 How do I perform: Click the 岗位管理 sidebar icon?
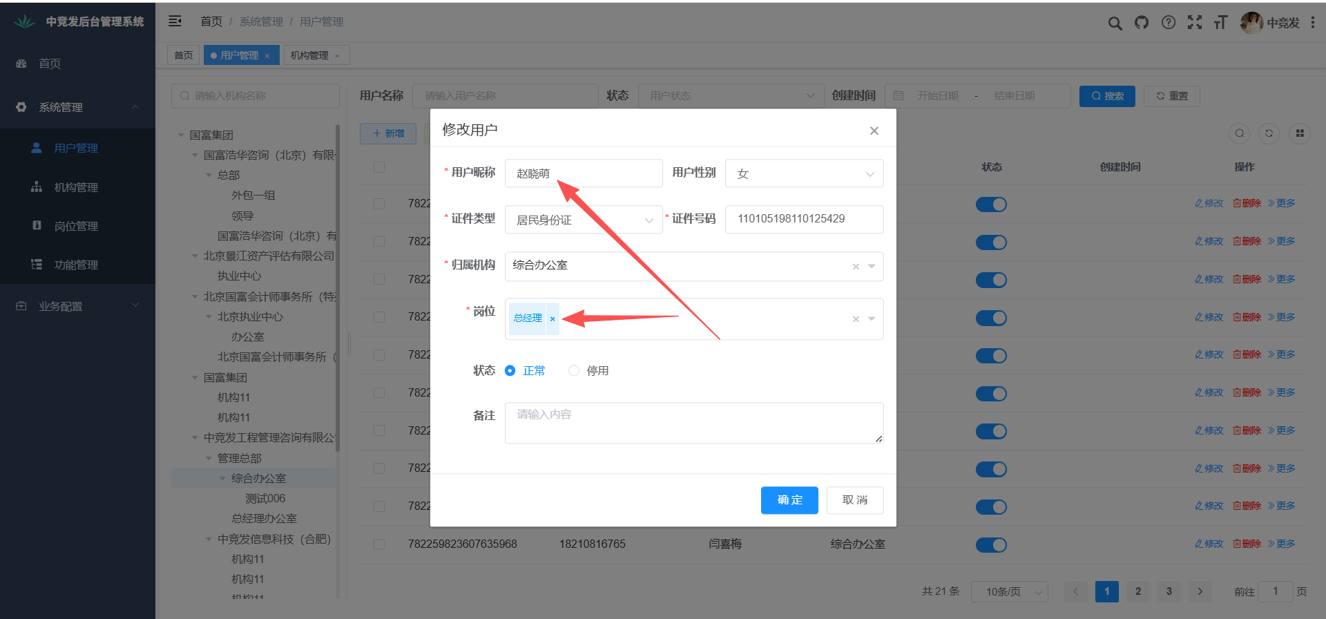point(37,225)
